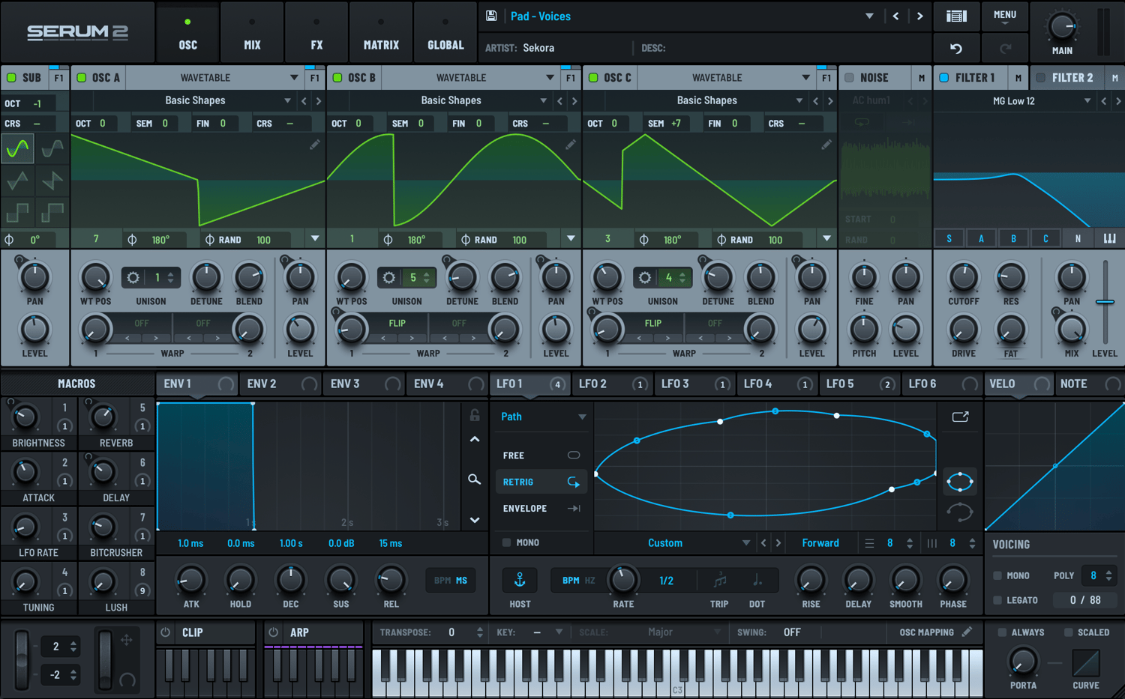1125x699 pixels.
Task: Adjust the MAIN volume knob
Action: click(1062, 27)
